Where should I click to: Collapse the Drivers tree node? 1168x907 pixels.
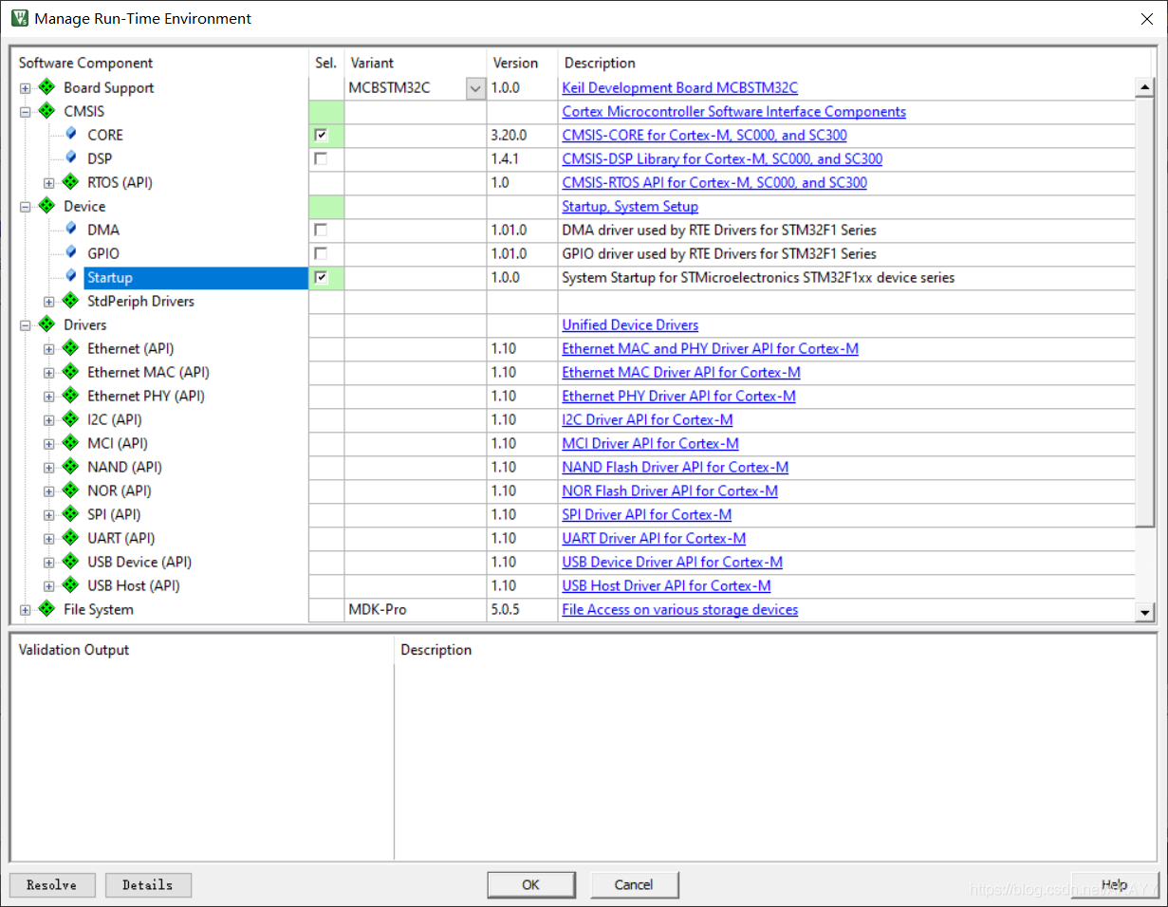pos(26,325)
